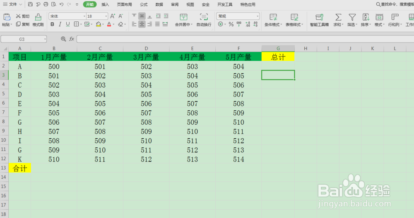Screen dimensions: 414x218
Task: Select column header G
Action: point(278,48)
